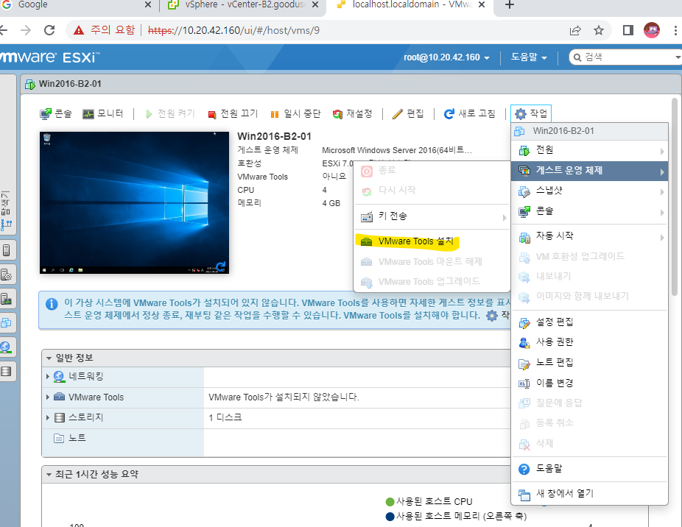Choose 설정 편집 edit settings
Image resolution: width=682 pixels, height=527 pixels.
coord(589,322)
